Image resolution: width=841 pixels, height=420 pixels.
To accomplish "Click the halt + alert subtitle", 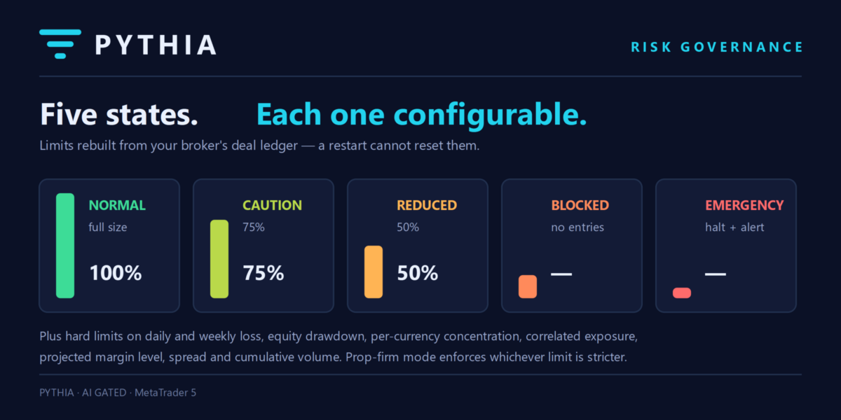I will [734, 227].
